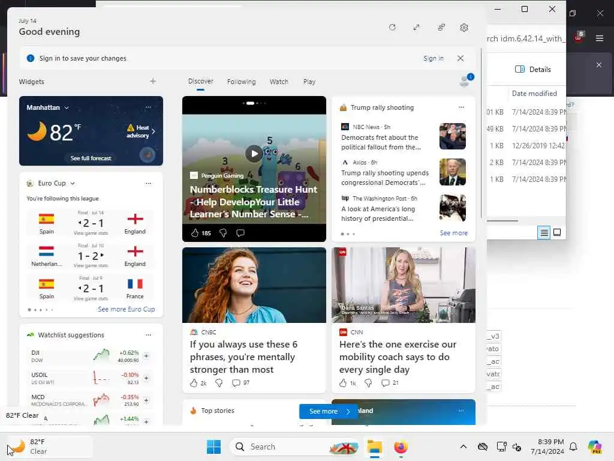This screenshot has width=614, height=461.
Task: Expand the Euro Cup league dropdown
Action: [x=73, y=184]
